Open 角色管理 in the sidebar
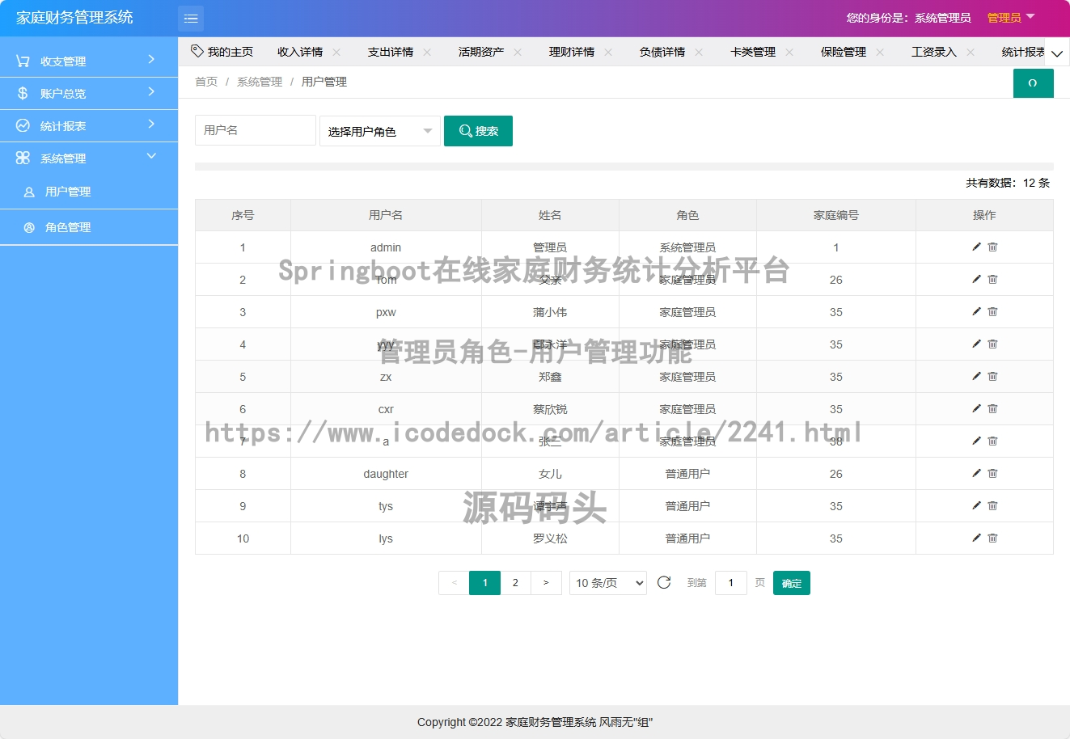1070x739 pixels. tap(89, 227)
